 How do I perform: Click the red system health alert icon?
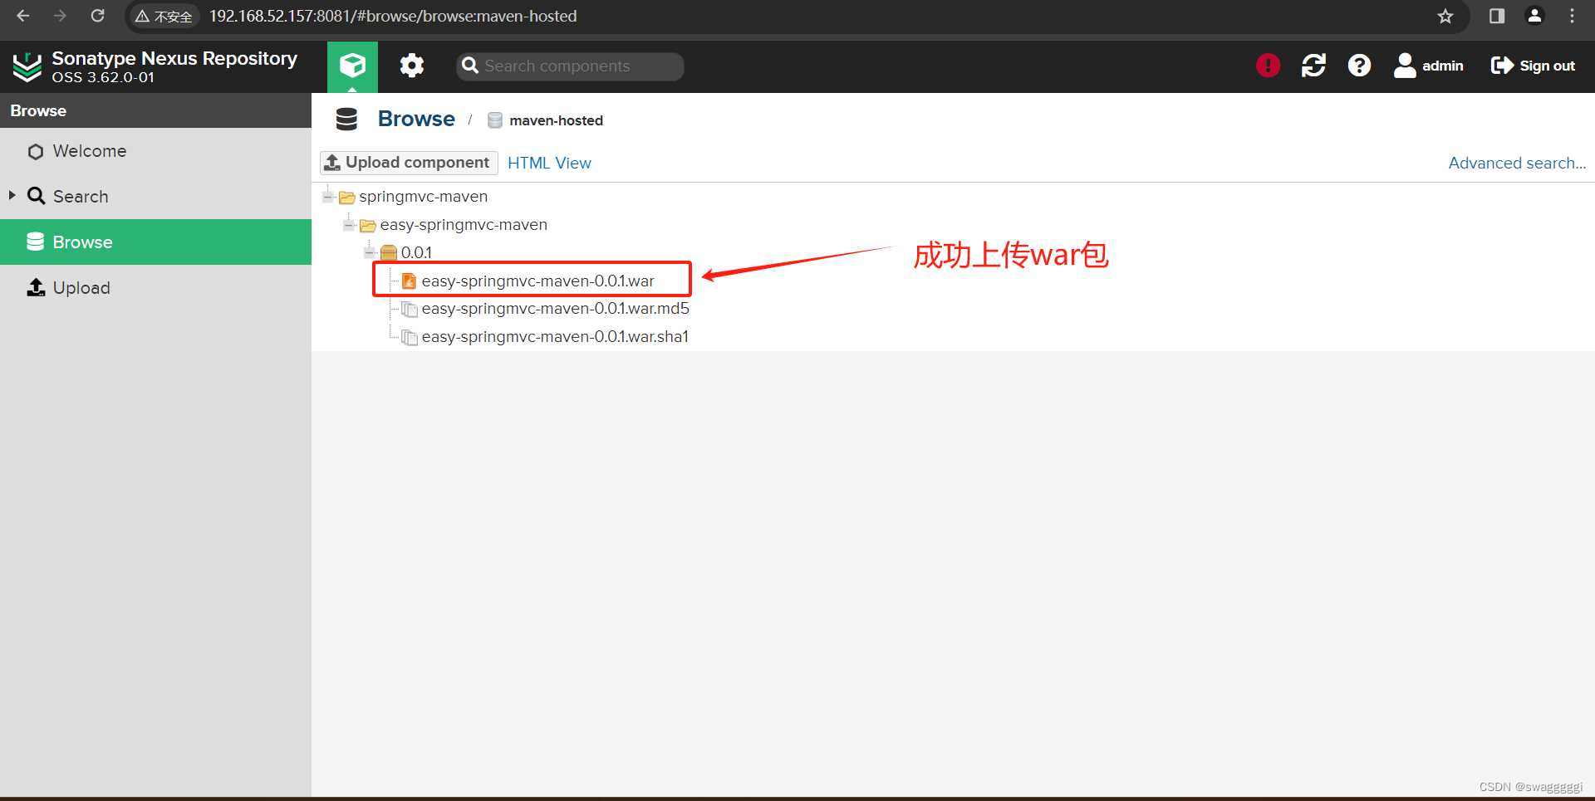(1267, 66)
